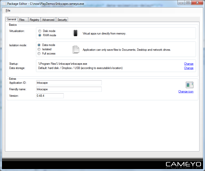
Task: Click 'Virtual apps run directly from memory.' text
Action: (x=104, y=33)
